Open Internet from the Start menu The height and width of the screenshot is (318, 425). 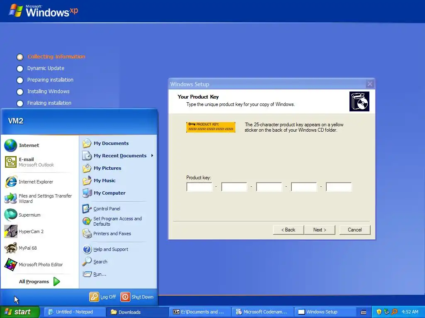pyautogui.click(x=39, y=145)
